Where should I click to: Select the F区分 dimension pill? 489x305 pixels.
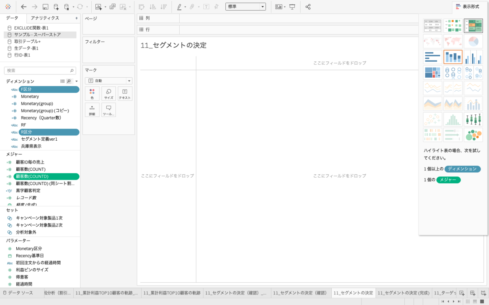[49, 89]
